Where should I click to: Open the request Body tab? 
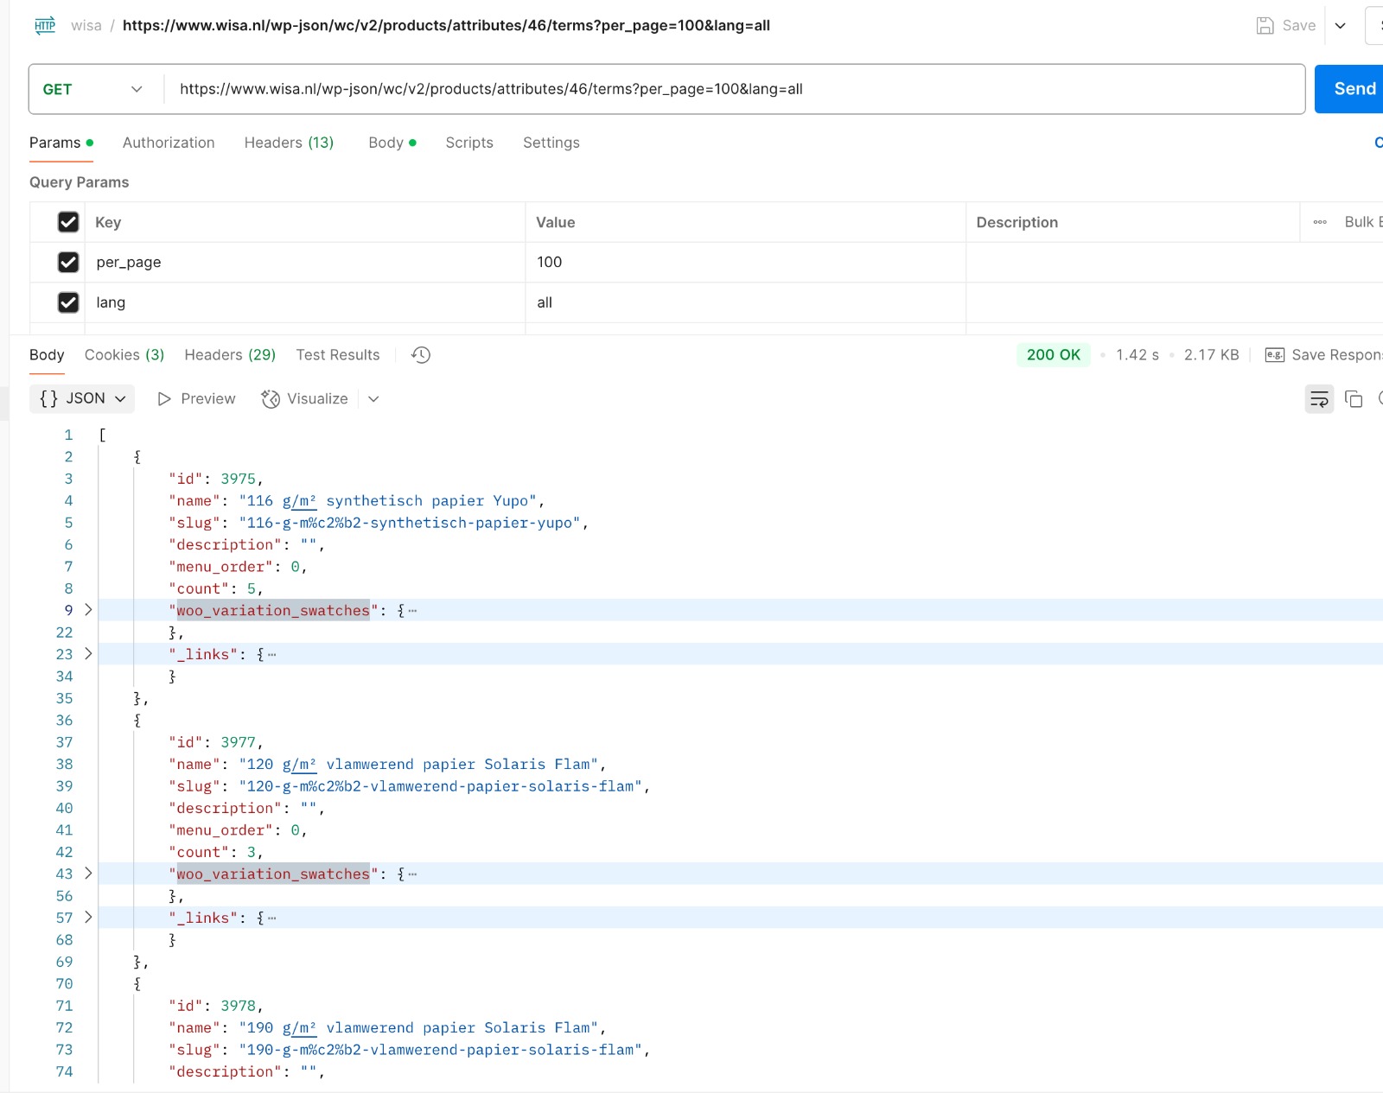click(392, 143)
